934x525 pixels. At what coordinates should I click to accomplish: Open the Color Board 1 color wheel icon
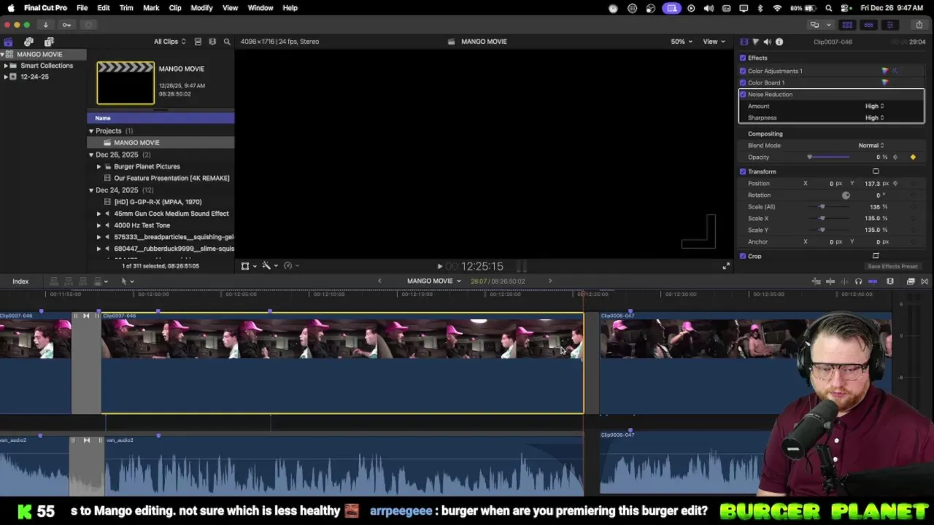885,82
